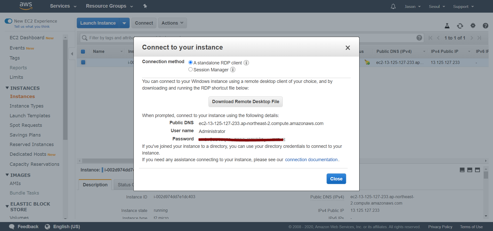Close the Connect to your instance dialog with X
Image resolution: width=493 pixels, height=231 pixels.
(348, 48)
